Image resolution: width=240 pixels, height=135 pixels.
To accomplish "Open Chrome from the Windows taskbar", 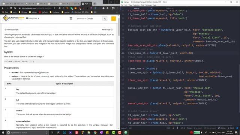I will tap(95, 132).
